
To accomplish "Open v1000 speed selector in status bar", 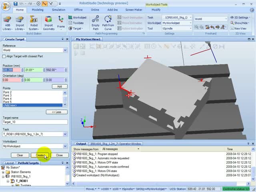I will (106, 189).
